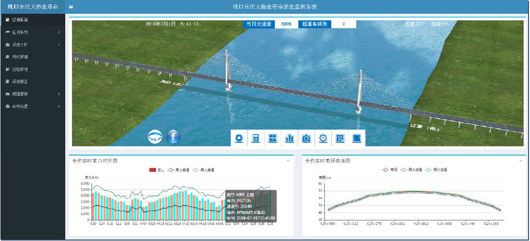Toggle the 索力 red legend series

tap(157, 170)
